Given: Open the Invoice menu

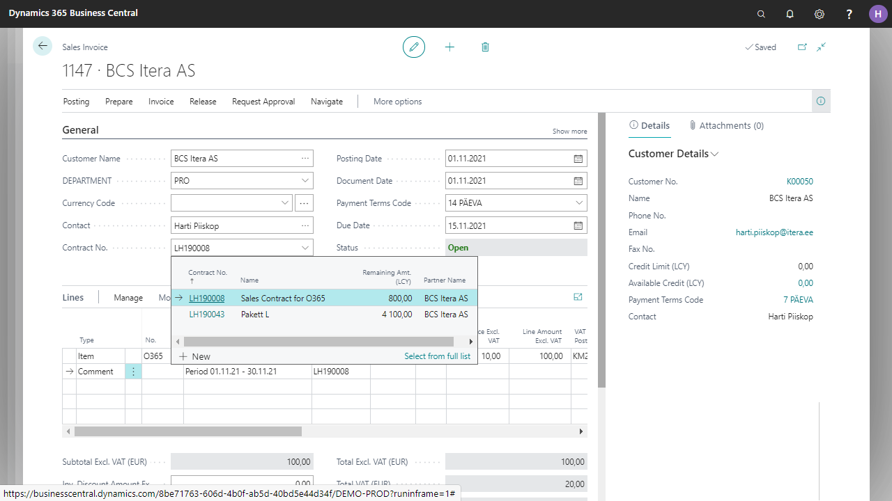Looking at the screenshot, I should (x=161, y=102).
